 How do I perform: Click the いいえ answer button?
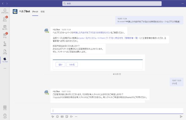coord(72,65)
